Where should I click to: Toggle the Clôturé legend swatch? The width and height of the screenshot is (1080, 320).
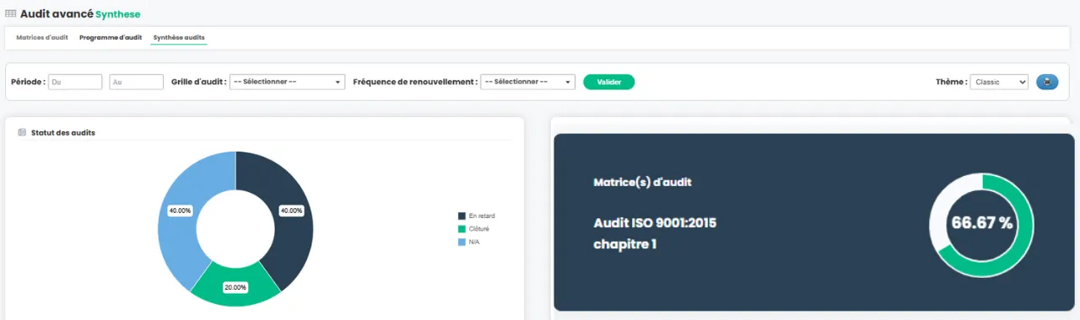coord(462,228)
